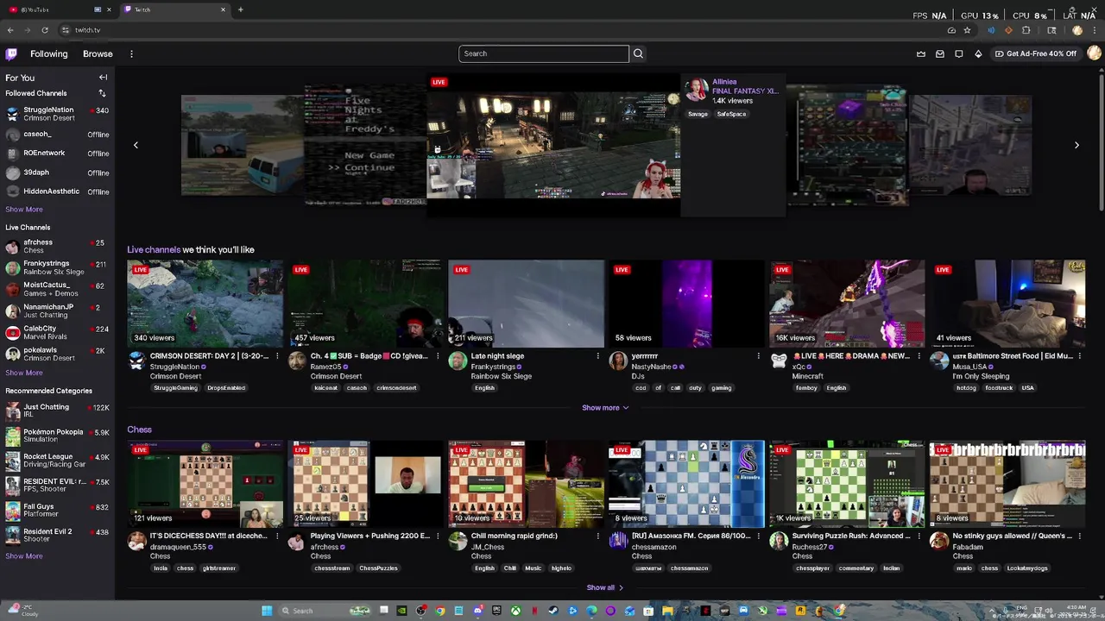Open the browser extensions puzzle icon
This screenshot has width=1105, height=621.
[x=1026, y=30]
